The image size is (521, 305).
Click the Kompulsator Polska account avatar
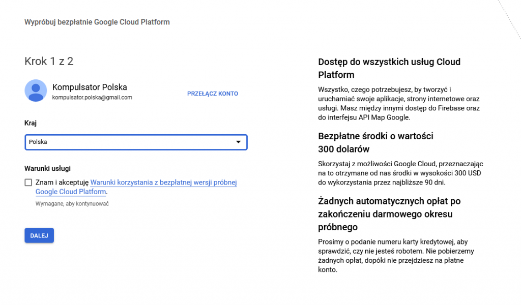[x=36, y=90]
